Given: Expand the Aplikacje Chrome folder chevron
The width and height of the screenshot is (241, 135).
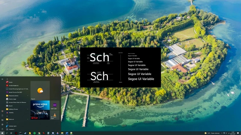Looking at the screenshot, I should coord(28,109).
